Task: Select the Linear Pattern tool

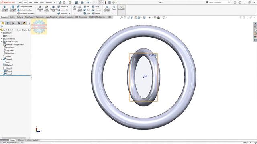Action: coord(80,8)
